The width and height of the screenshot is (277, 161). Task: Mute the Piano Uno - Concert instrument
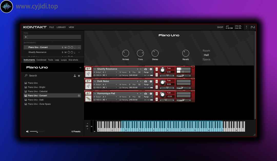coord(65,47)
